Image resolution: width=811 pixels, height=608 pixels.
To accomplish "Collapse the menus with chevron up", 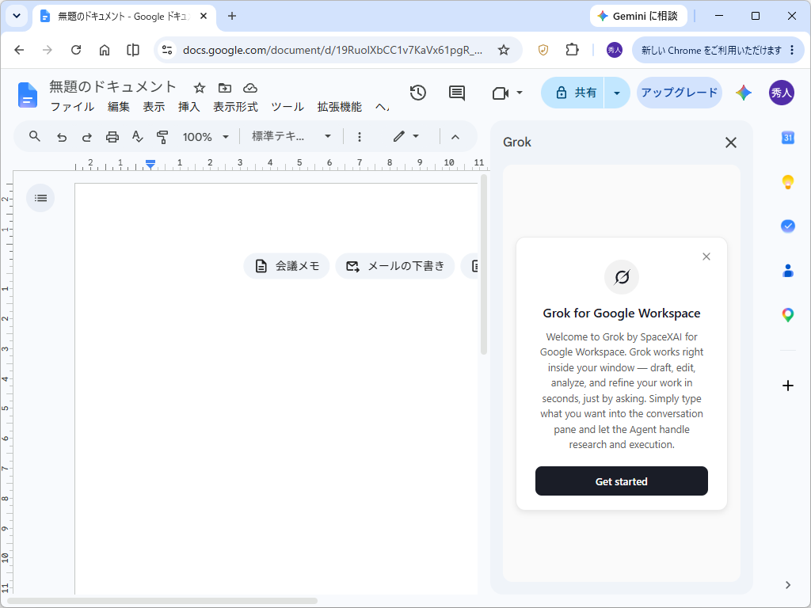I will (455, 137).
